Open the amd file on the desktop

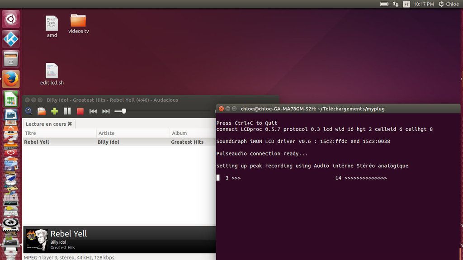[x=52, y=27]
